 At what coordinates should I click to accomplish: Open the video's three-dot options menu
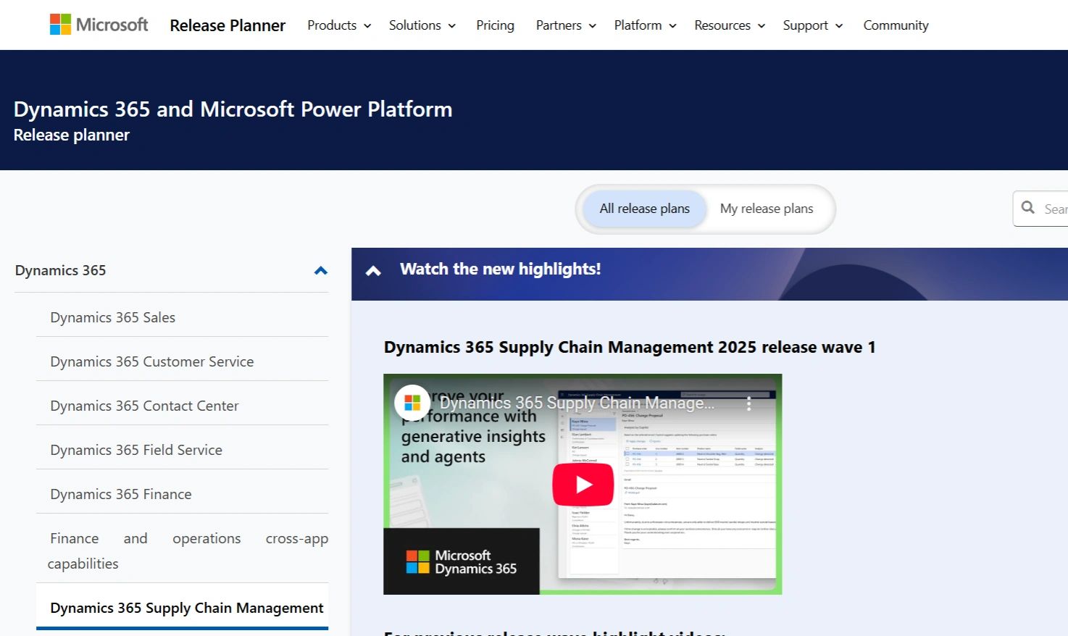tap(748, 404)
